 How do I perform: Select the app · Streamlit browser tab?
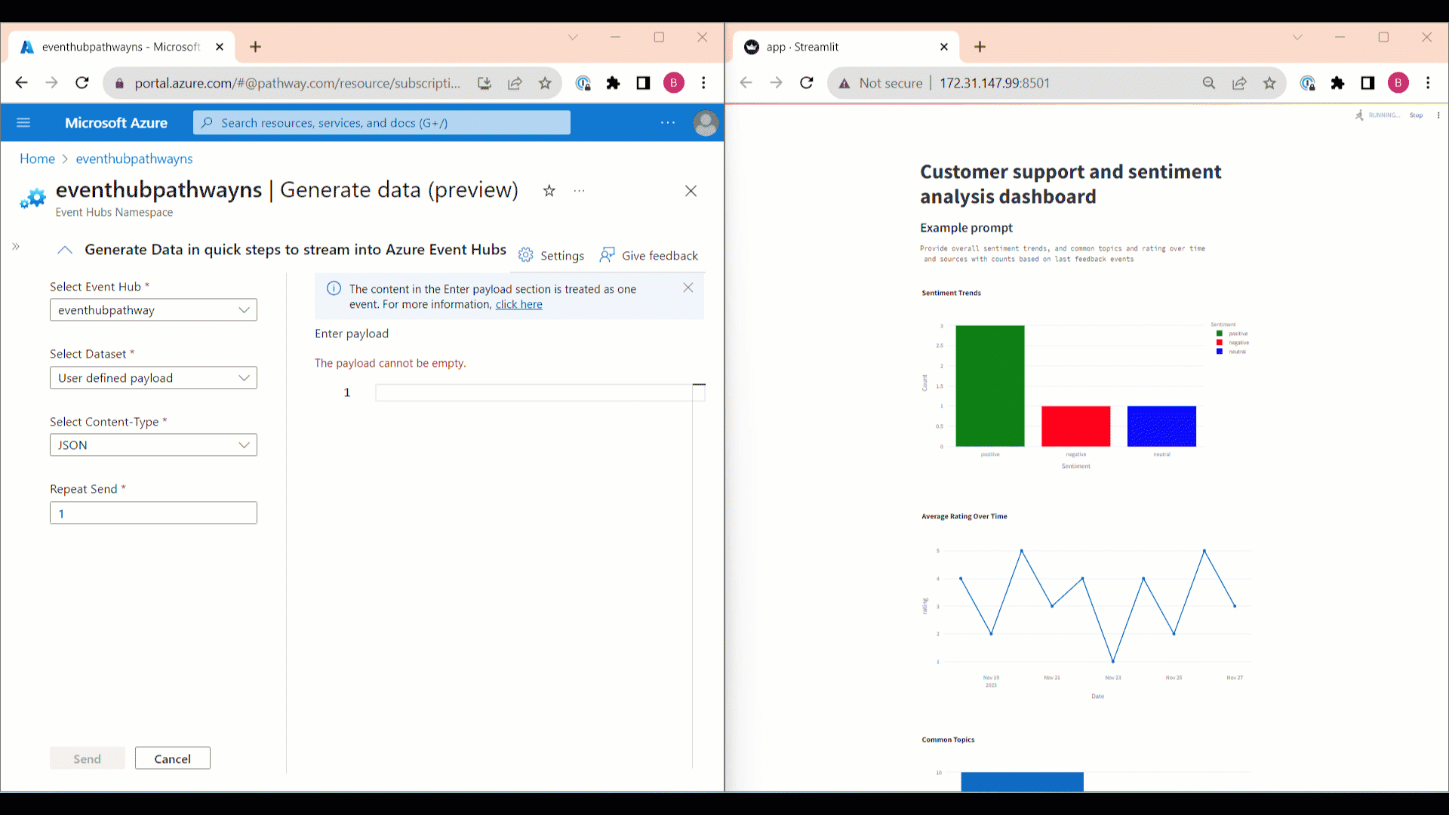(845, 47)
